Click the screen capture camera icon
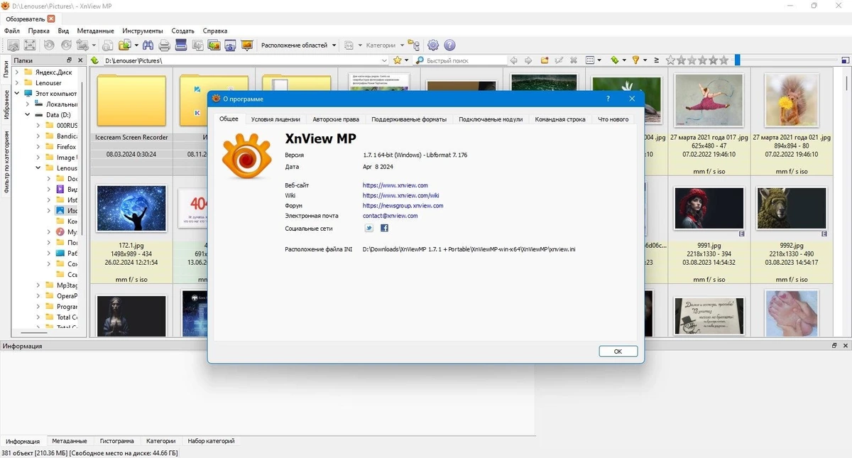 [230, 45]
